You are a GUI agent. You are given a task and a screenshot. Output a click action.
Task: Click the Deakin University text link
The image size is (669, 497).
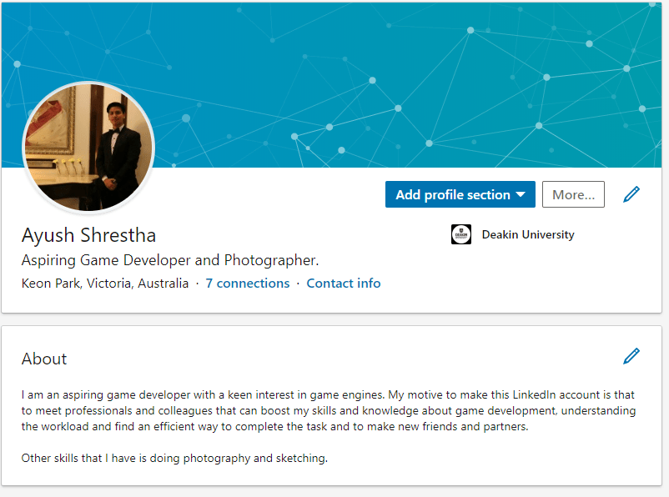coord(528,235)
